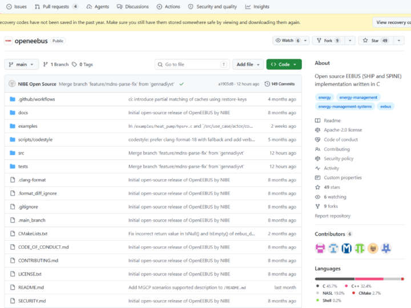Select the energy-management-systems topic tag
The image size is (411, 308).
click(345, 107)
